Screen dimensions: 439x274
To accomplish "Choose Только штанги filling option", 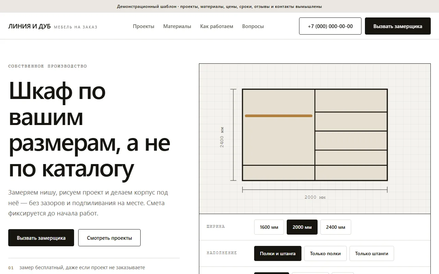I will click(372, 253).
